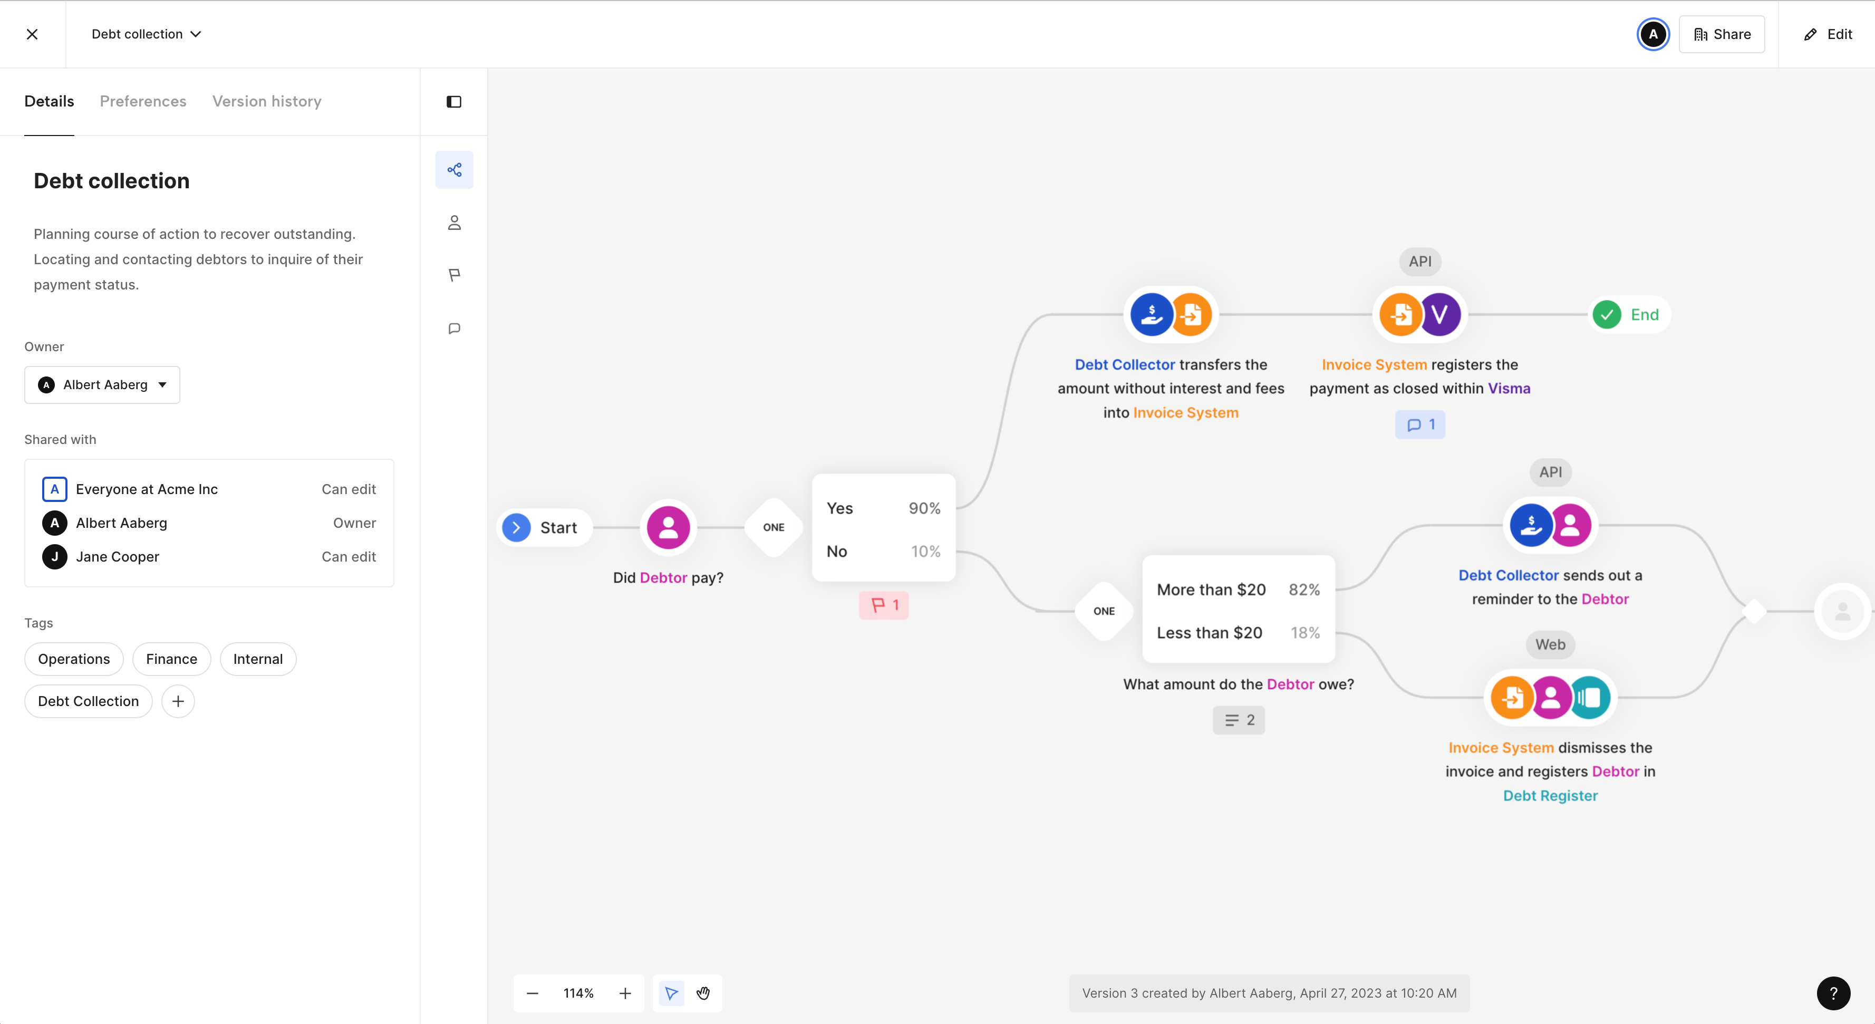
Task: Open the comment badge under Invoice System step
Action: point(1419,424)
